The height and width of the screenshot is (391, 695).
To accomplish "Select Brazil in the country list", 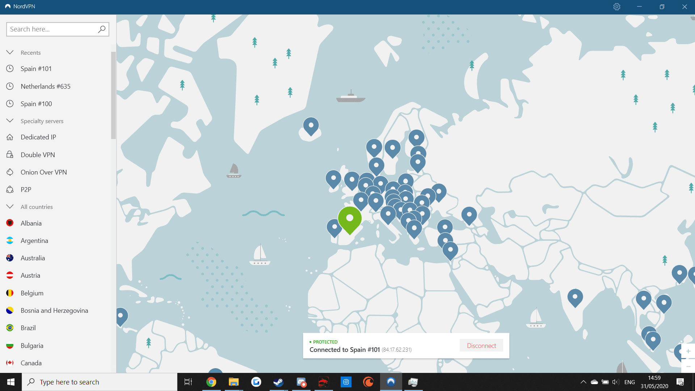I will click(28, 328).
